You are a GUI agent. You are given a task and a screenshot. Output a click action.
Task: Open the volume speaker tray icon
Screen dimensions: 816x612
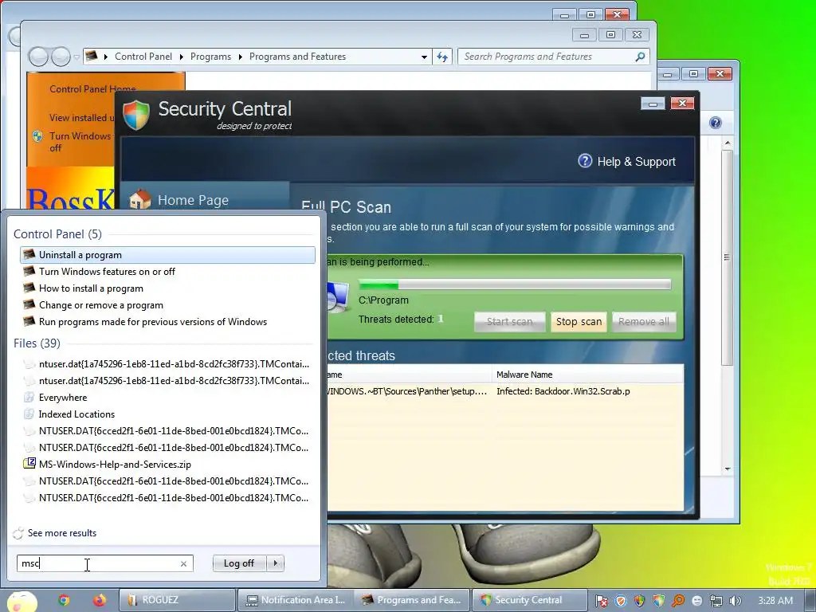[x=736, y=601]
